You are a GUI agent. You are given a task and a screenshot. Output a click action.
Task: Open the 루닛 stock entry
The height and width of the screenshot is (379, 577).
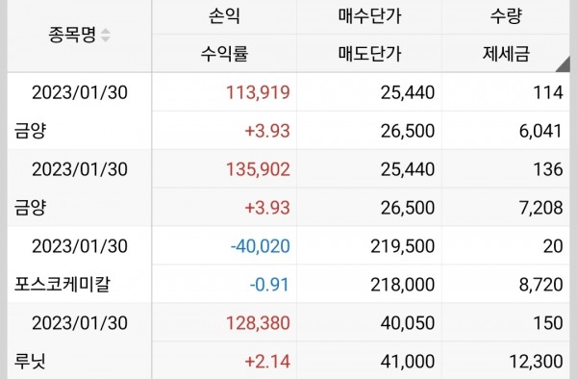30,361
